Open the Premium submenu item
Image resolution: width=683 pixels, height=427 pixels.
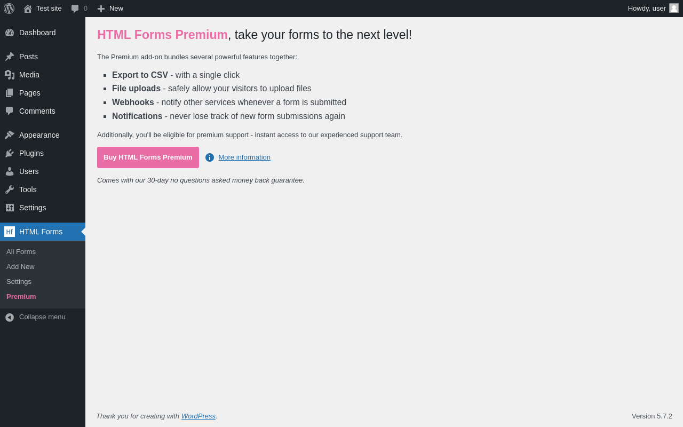21,297
